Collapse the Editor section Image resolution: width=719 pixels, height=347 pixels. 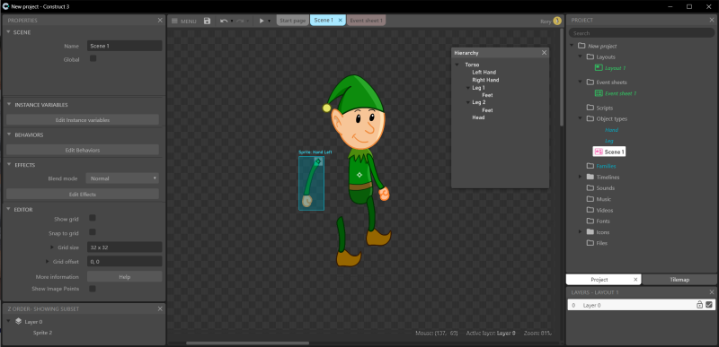point(9,209)
